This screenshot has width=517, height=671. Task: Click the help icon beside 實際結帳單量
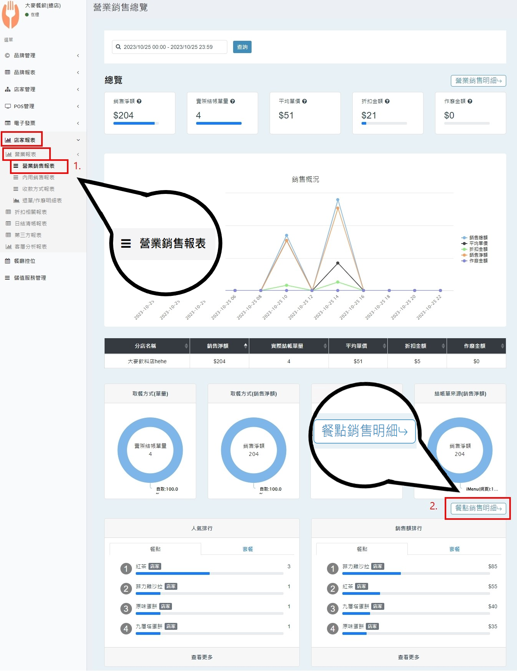[x=232, y=101]
